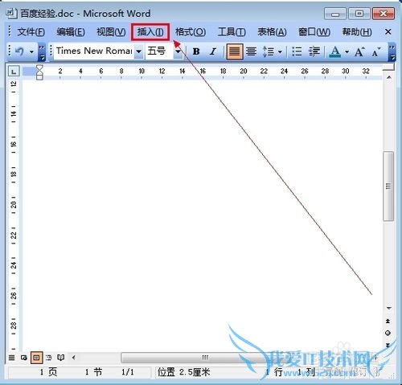Open the 视图(V) menu
The width and height of the screenshot is (402, 385).
click(x=111, y=32)
